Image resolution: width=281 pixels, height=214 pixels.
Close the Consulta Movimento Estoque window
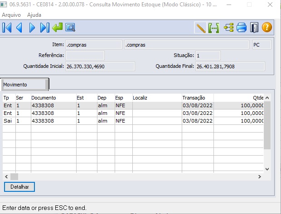270,5
